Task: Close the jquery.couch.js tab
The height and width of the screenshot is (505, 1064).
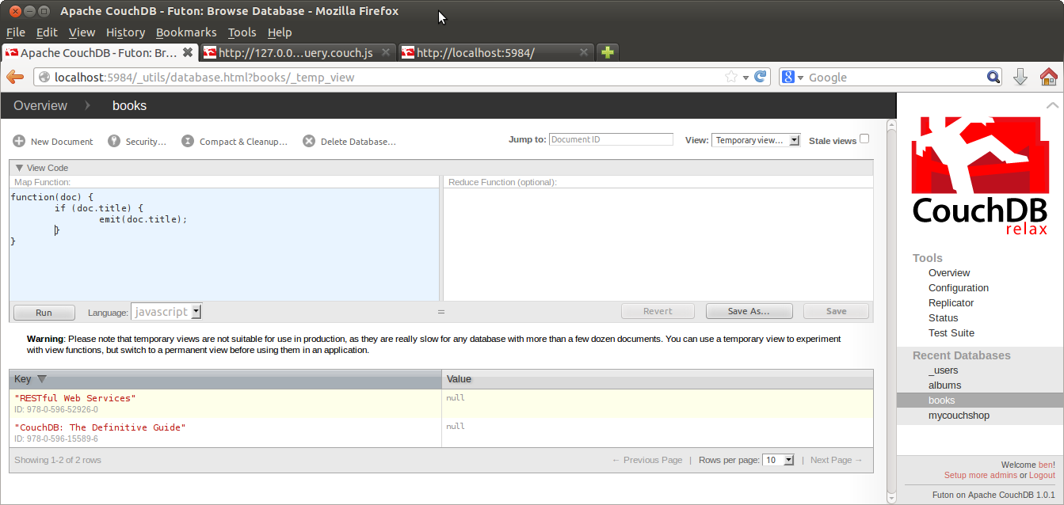Action: point(386,52)
